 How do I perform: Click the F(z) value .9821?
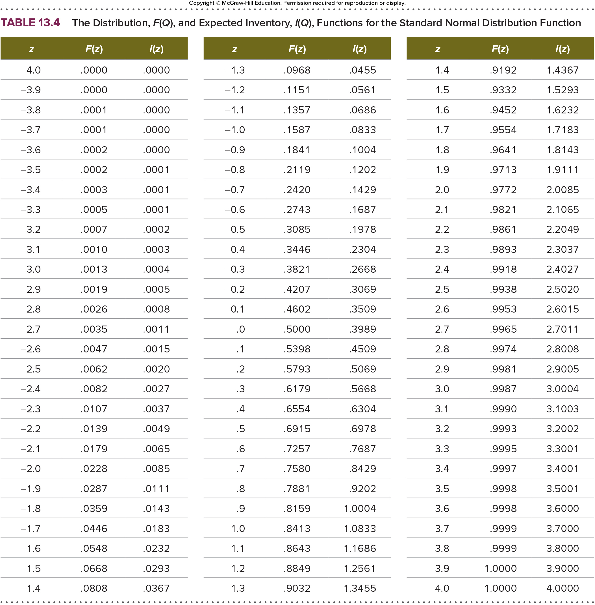503,210
